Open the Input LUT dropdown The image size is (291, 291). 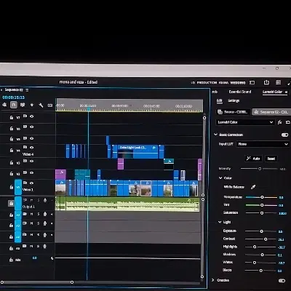(263, 144)
